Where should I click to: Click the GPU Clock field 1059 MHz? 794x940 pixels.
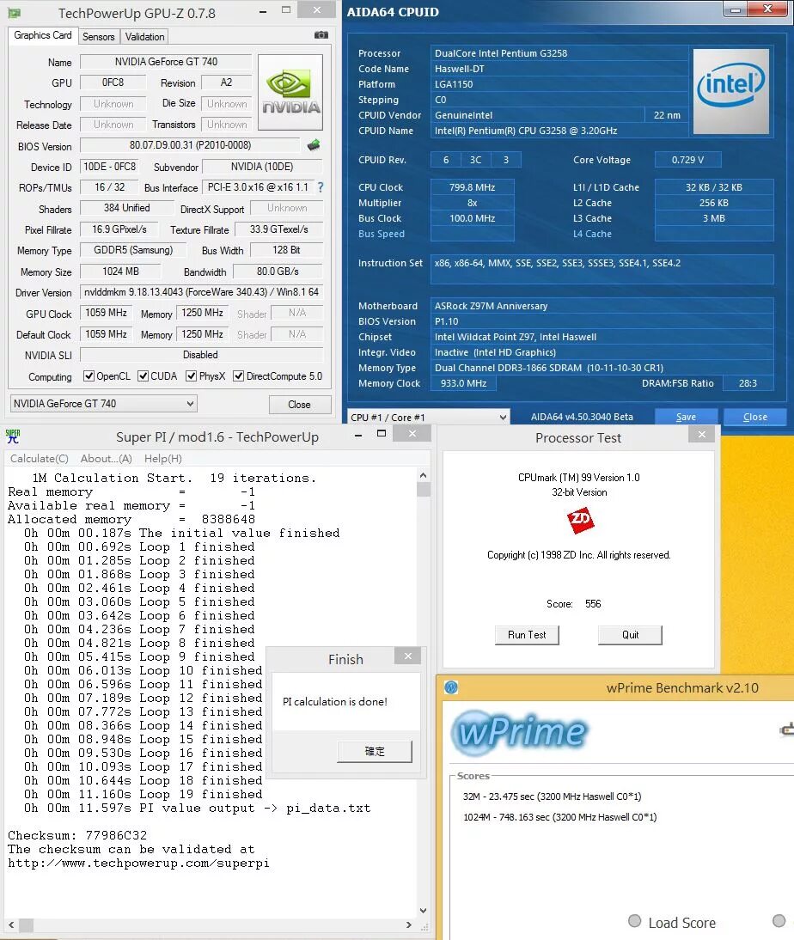[x=107, y=313]
